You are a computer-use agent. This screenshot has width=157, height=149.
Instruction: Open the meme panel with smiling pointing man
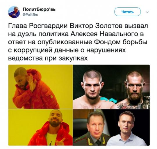point(40,127)
